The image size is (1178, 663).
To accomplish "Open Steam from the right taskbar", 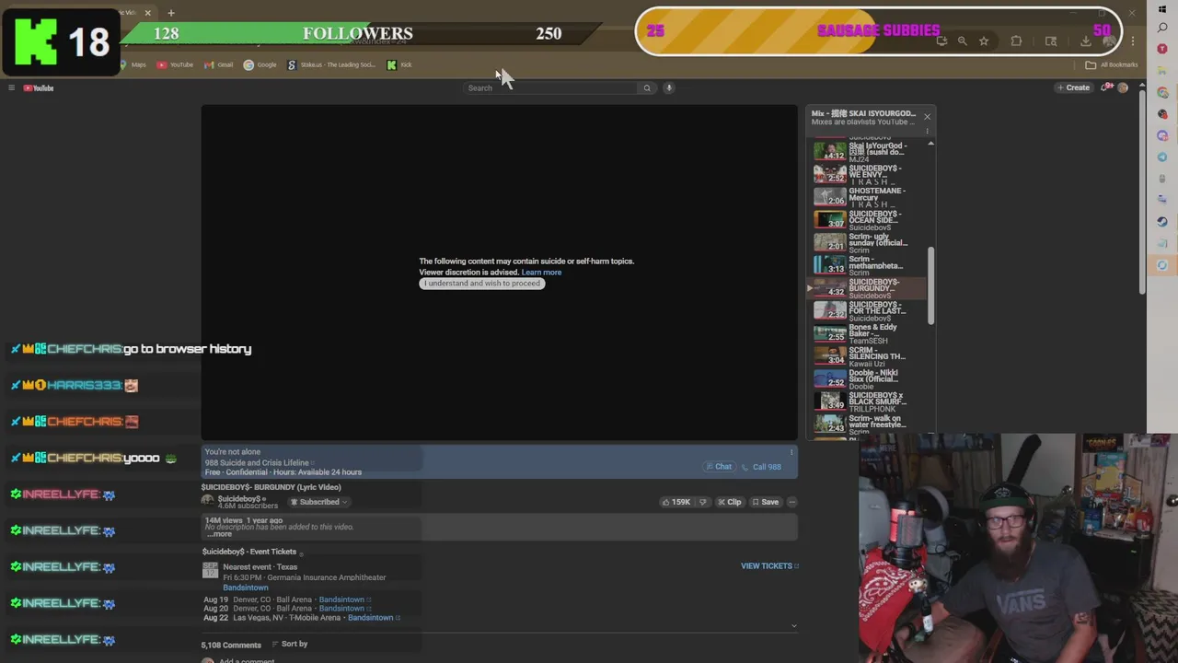I will (1162, 221).
